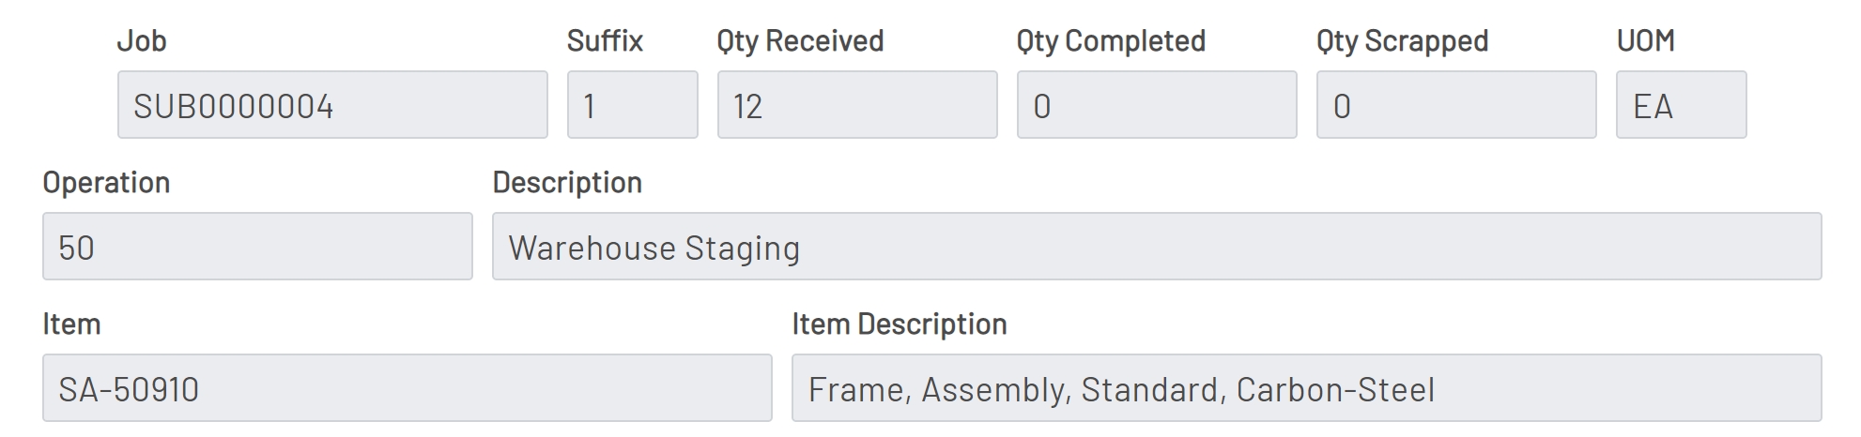This screenshot has height=437, width=1861.
Task: Focus the Qty Completed input box
Action: [1156, 105]
